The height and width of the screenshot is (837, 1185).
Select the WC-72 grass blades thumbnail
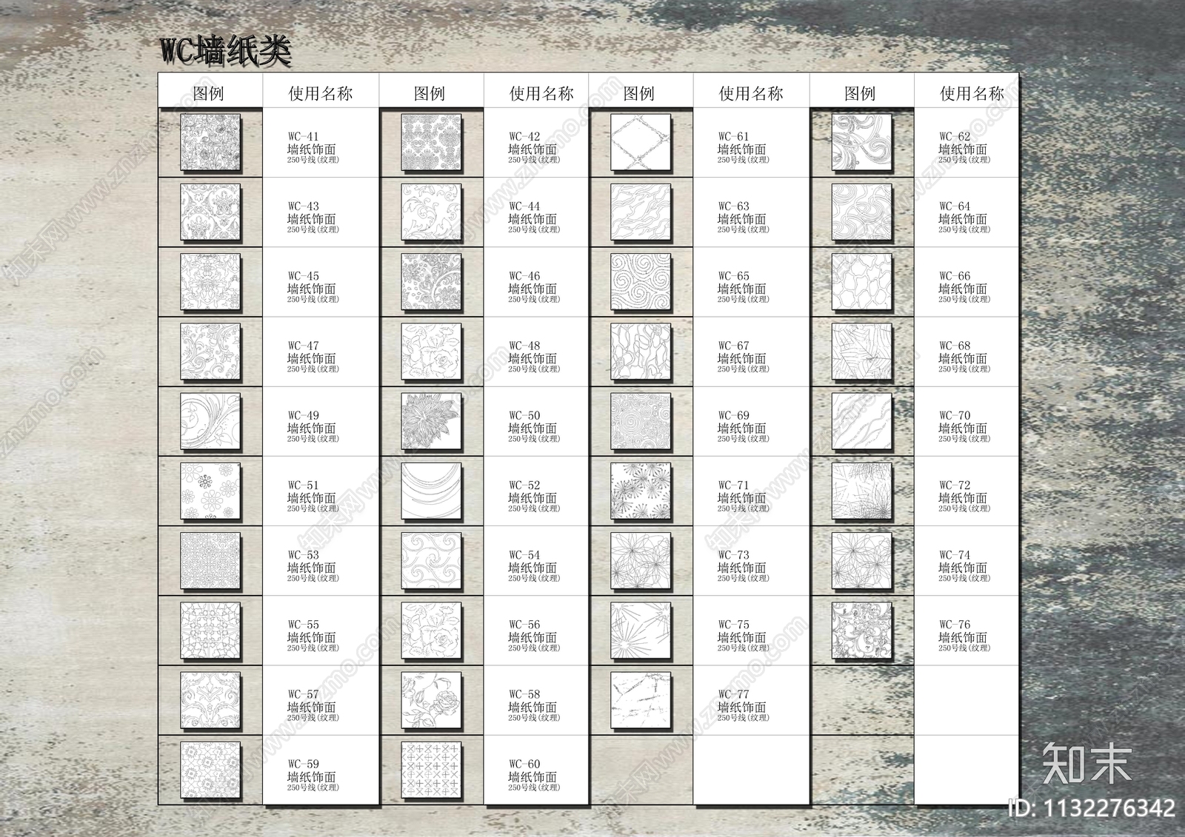pos(861,491)
